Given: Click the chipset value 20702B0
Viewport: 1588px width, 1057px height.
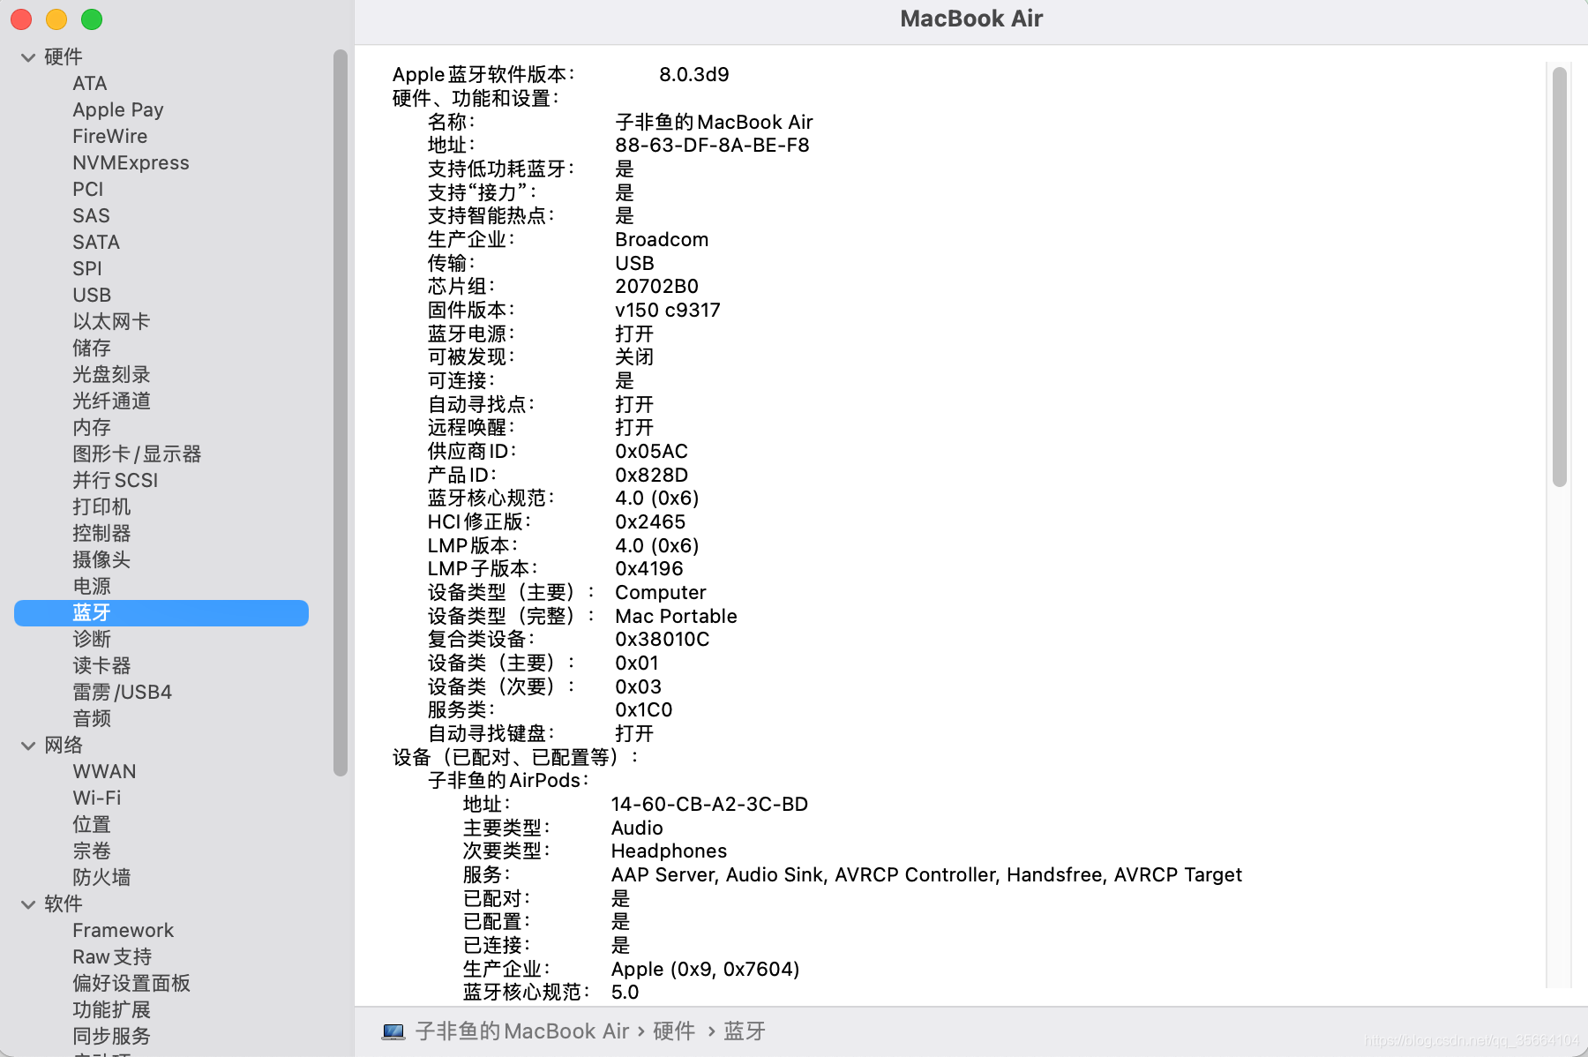Looking at the screenshot, I should pos(656,287).
